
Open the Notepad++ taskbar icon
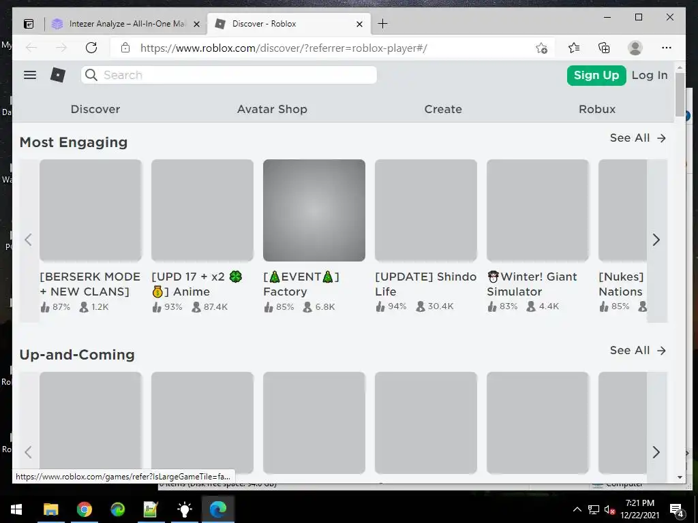(x=151, y=509)
